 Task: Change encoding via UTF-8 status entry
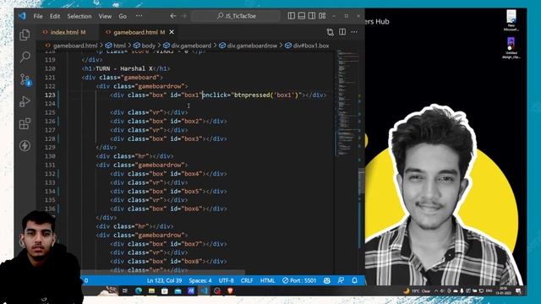click(x=227, y=280)
